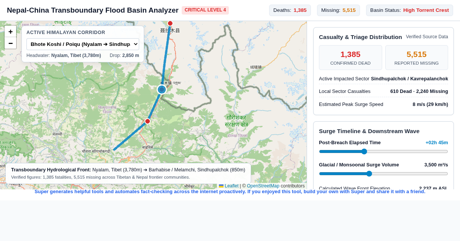Click the Basin Status High Torrent Crest pill
Image resolution: width=460 pixels, height=241 pixels.
click(x=409, y=10)
